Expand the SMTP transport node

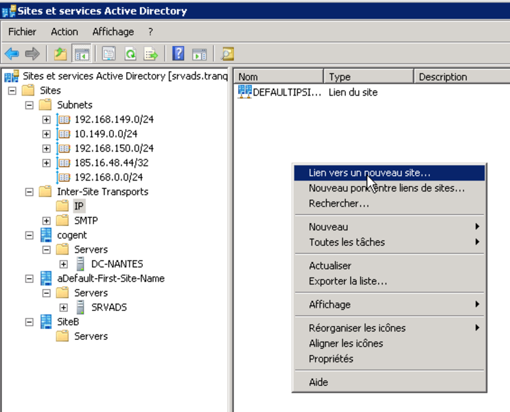[x=47, y=220]
